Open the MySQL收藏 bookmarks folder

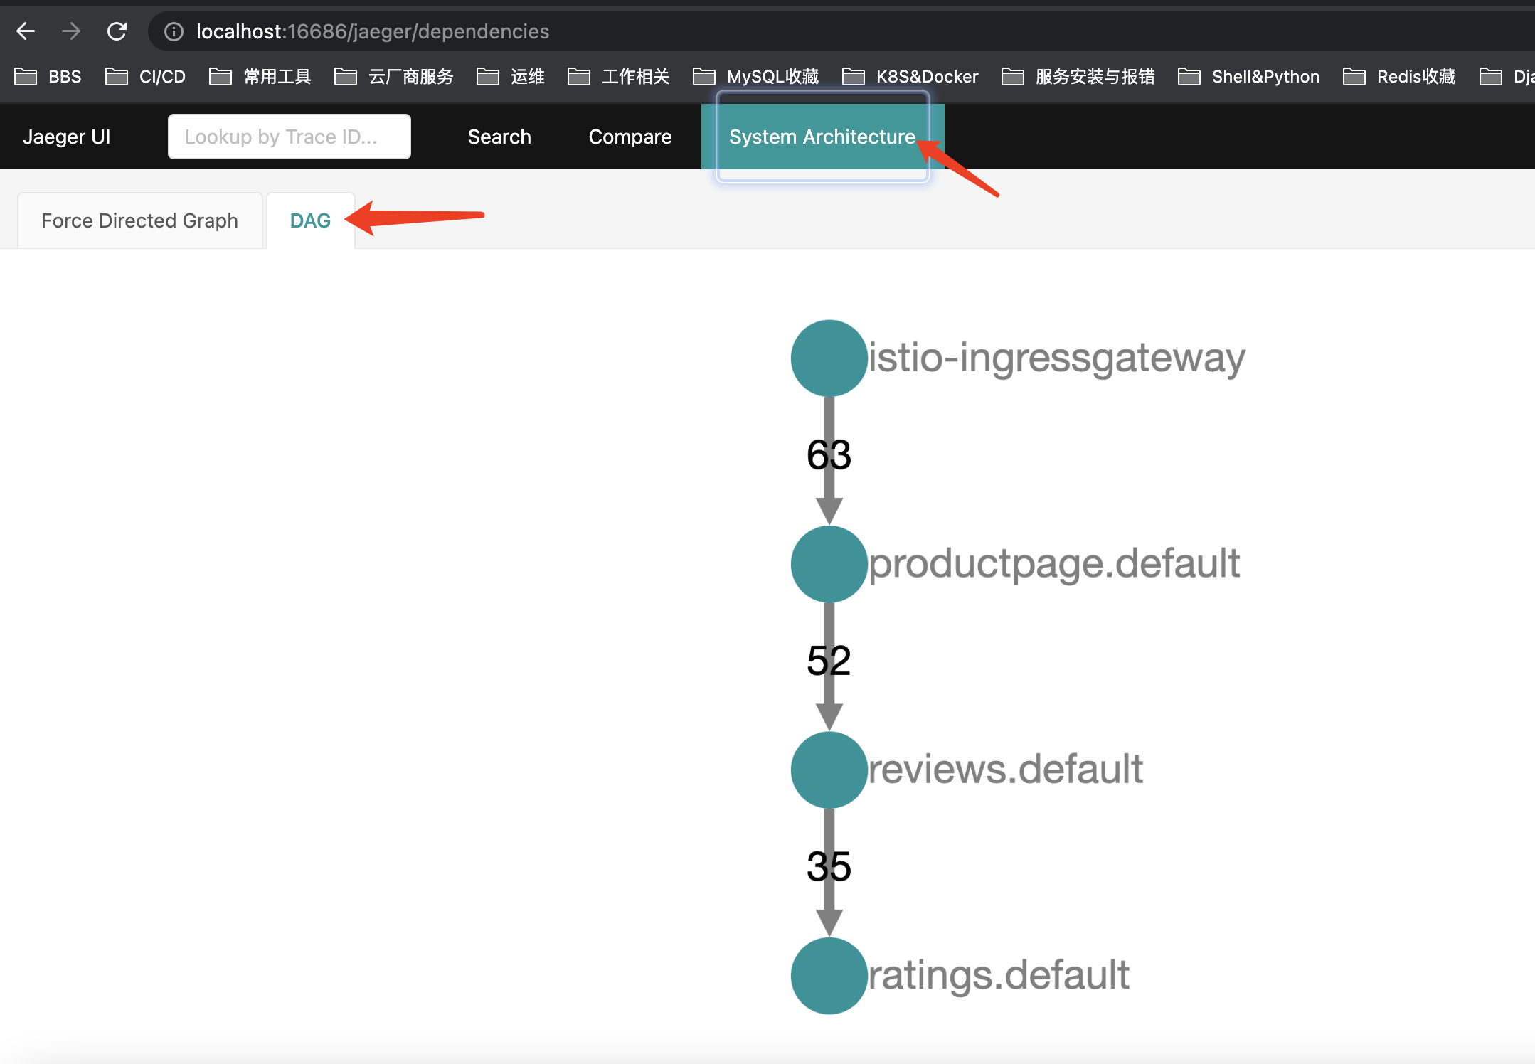756,76
